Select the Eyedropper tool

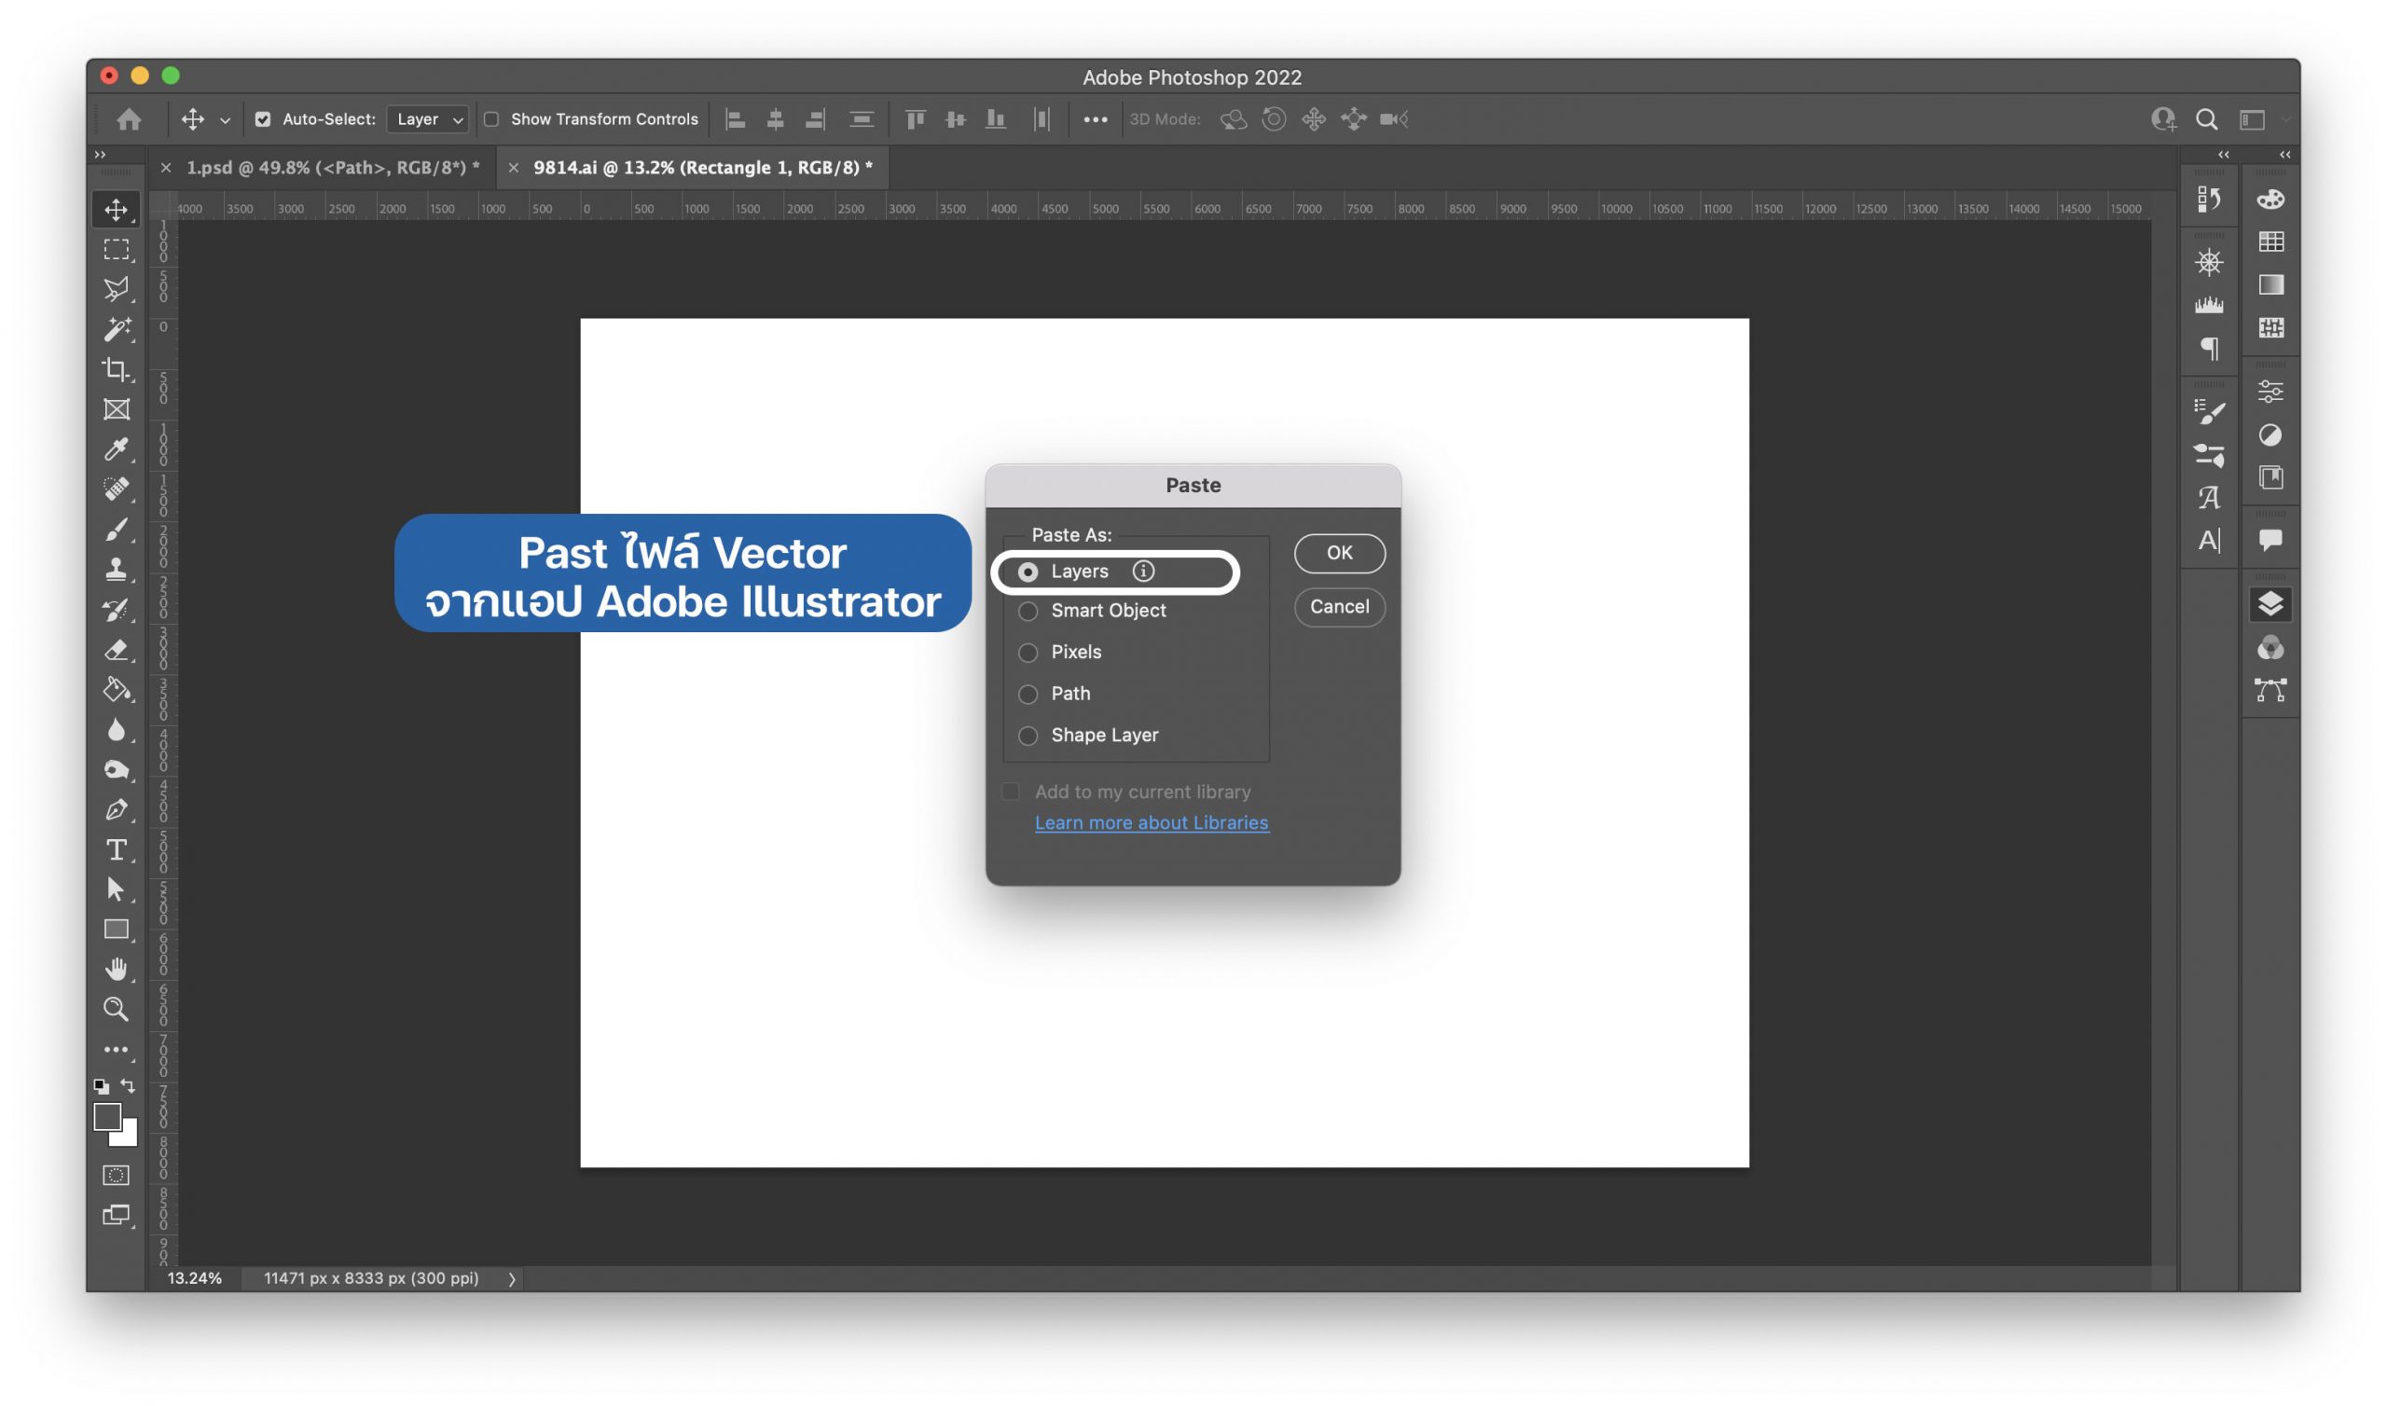[116, 449]
